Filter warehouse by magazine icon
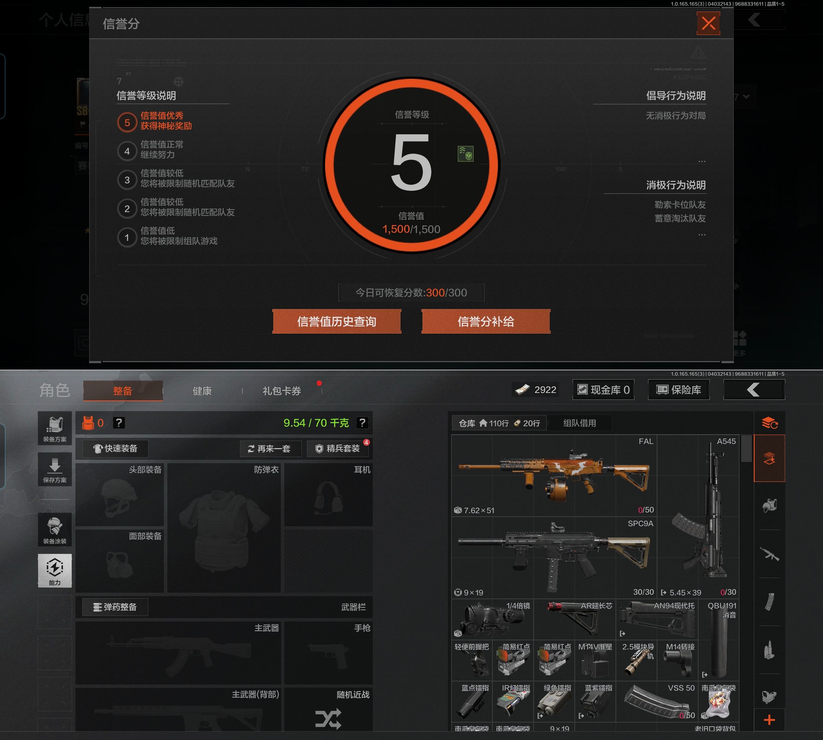Image resolution: width=823 pixels, height=740 pixels. point(769,601)
